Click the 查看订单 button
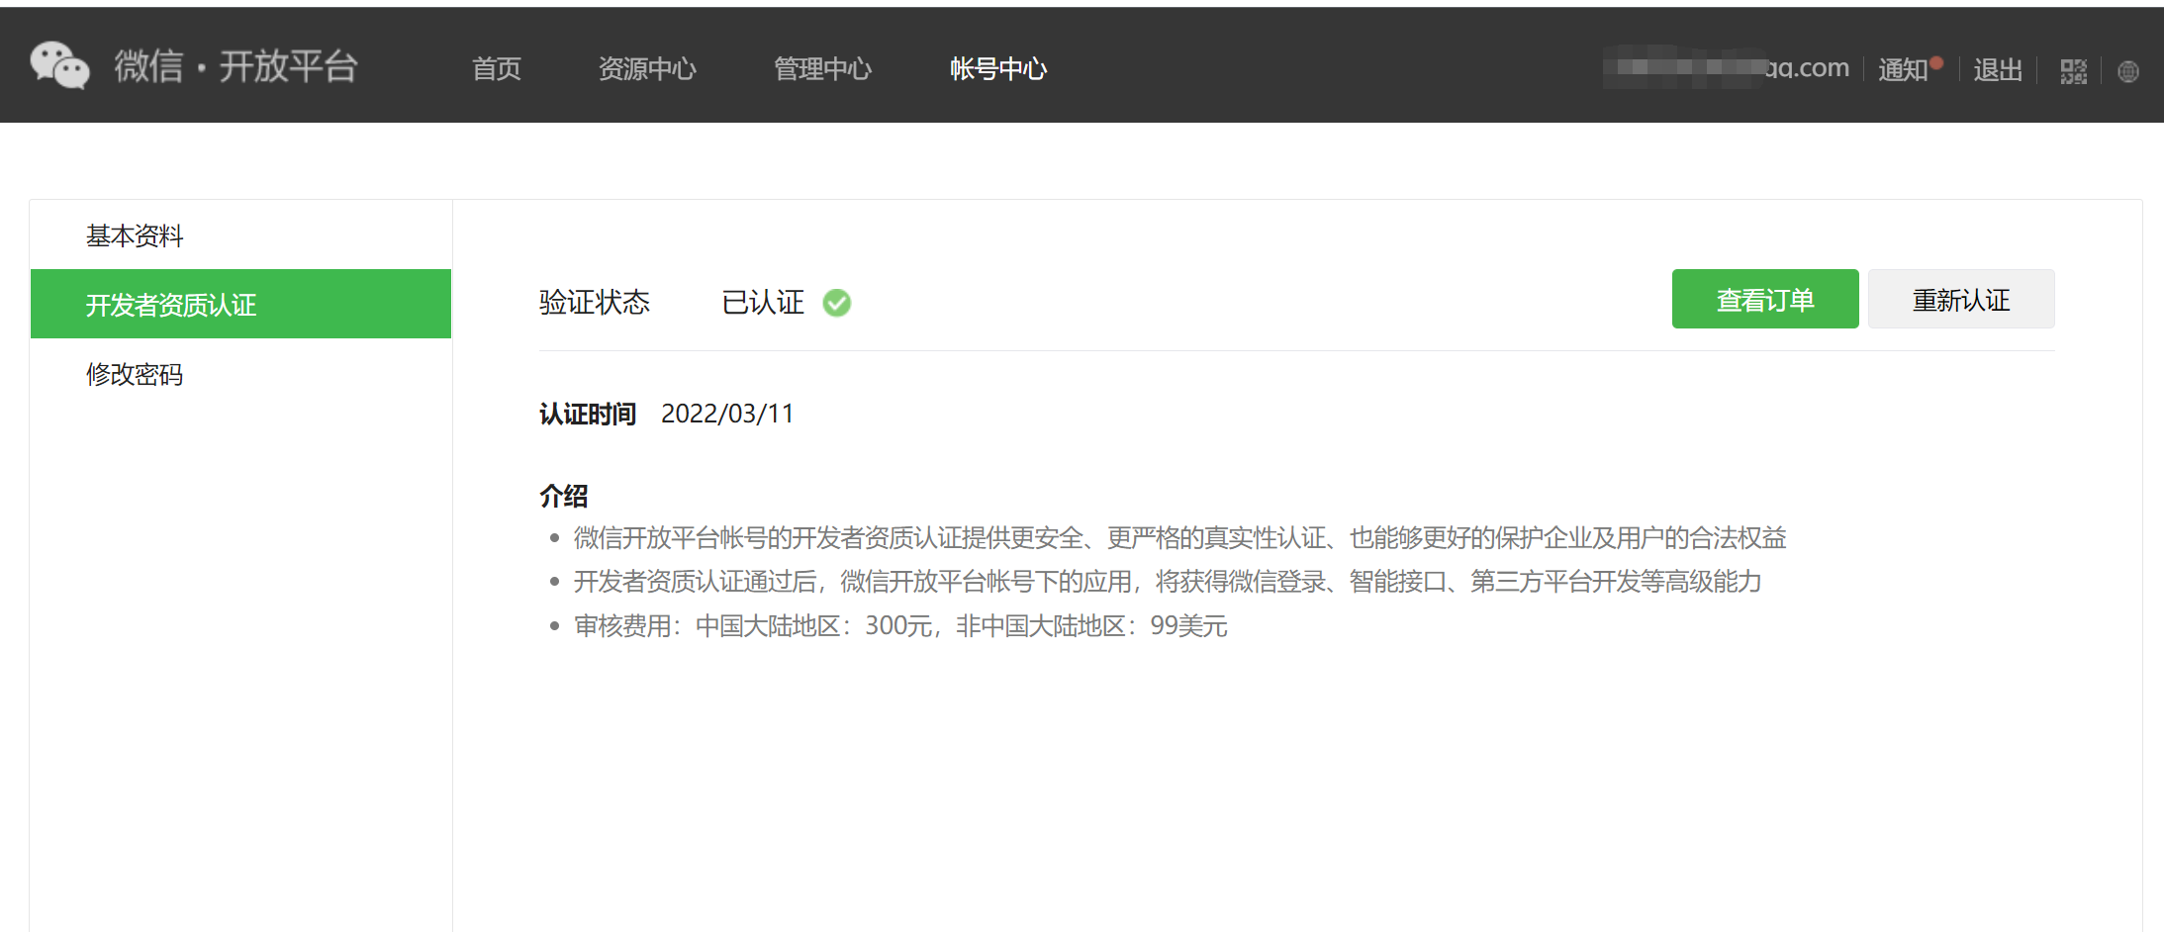This screenshot has width=2164, height=932. point(1765,299)
